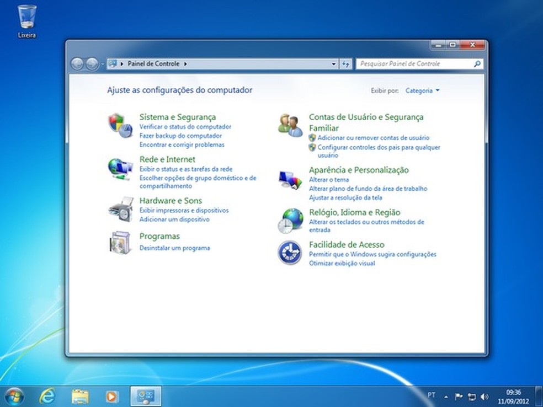This screenshot has height=407, width=543.
Task: Expand the address bar history dropdown
Action: [x=333, y=63]
